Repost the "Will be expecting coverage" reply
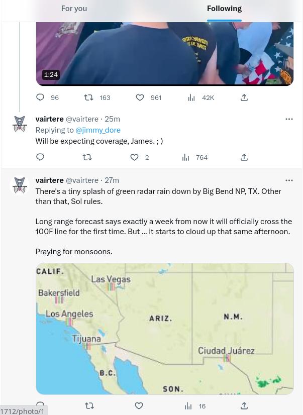 tap(87, 157)
